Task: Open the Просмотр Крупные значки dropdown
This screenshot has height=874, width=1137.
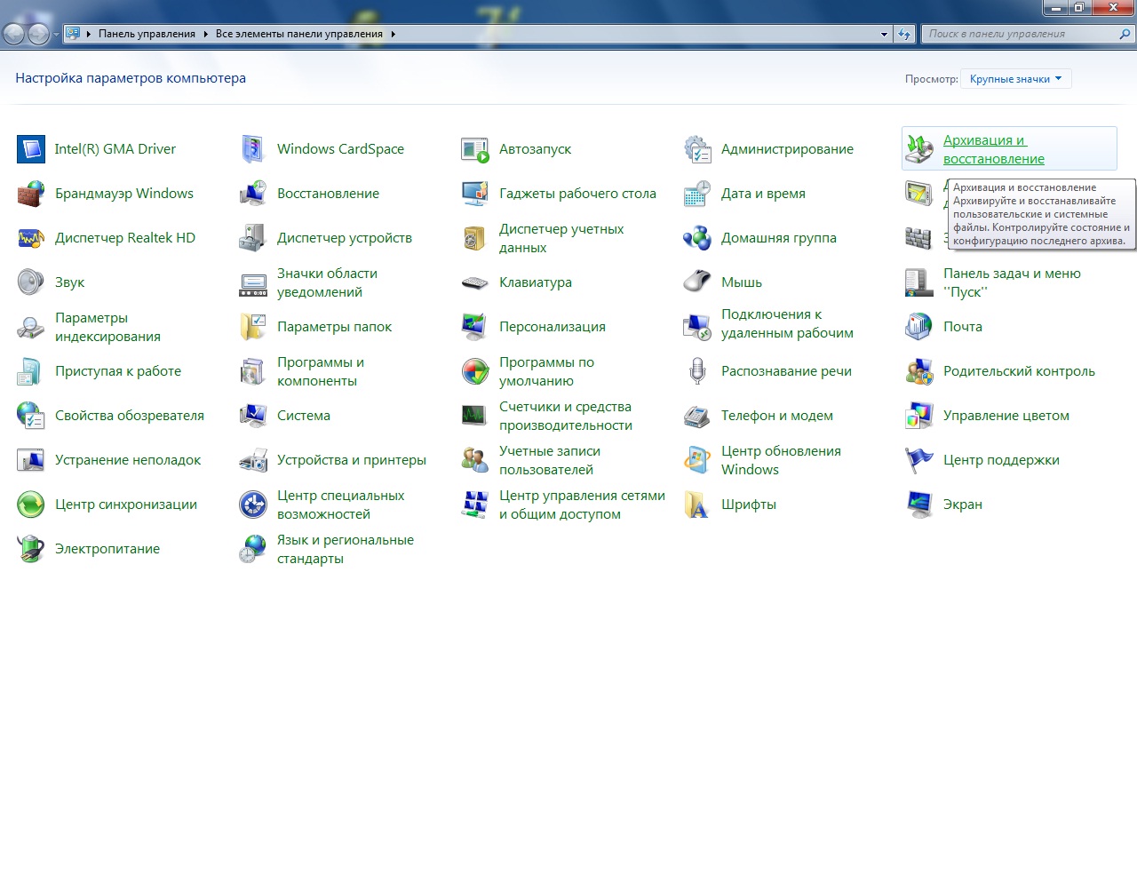Action: coord(1016,79)
